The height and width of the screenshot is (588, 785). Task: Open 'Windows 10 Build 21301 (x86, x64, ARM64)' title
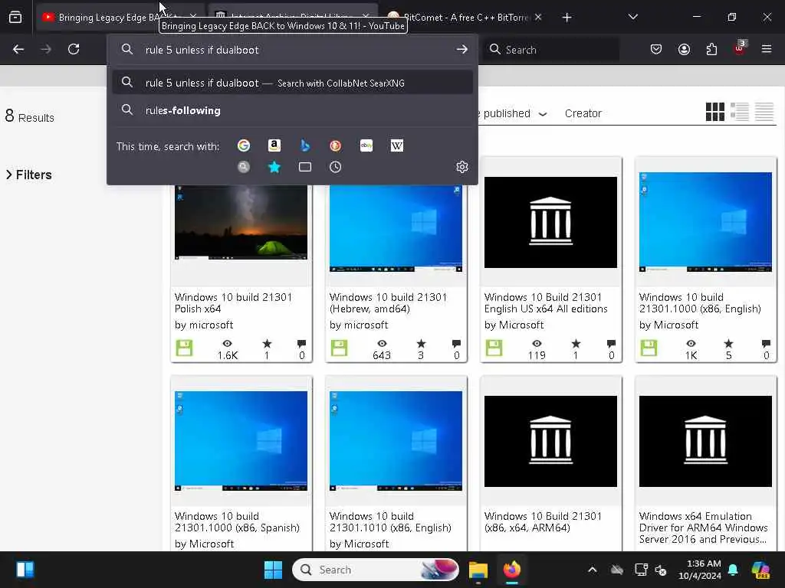tap(543, 522)
